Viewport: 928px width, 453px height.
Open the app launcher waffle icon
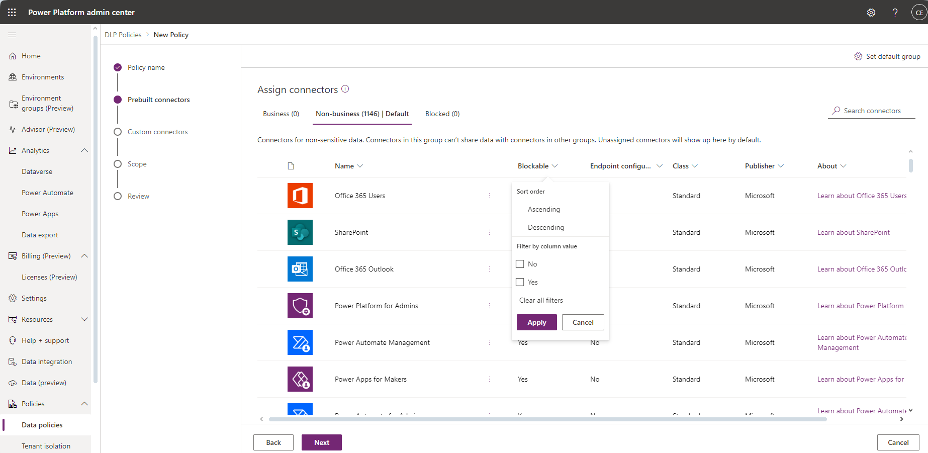point(12,12)
